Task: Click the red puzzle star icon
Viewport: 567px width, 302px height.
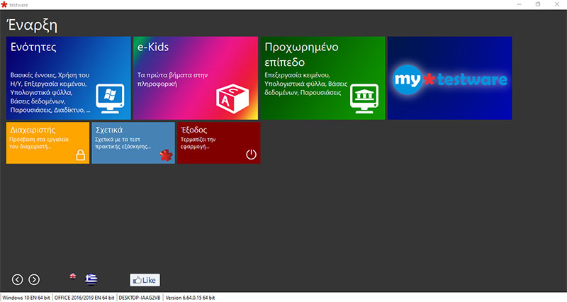Action: 166,155
